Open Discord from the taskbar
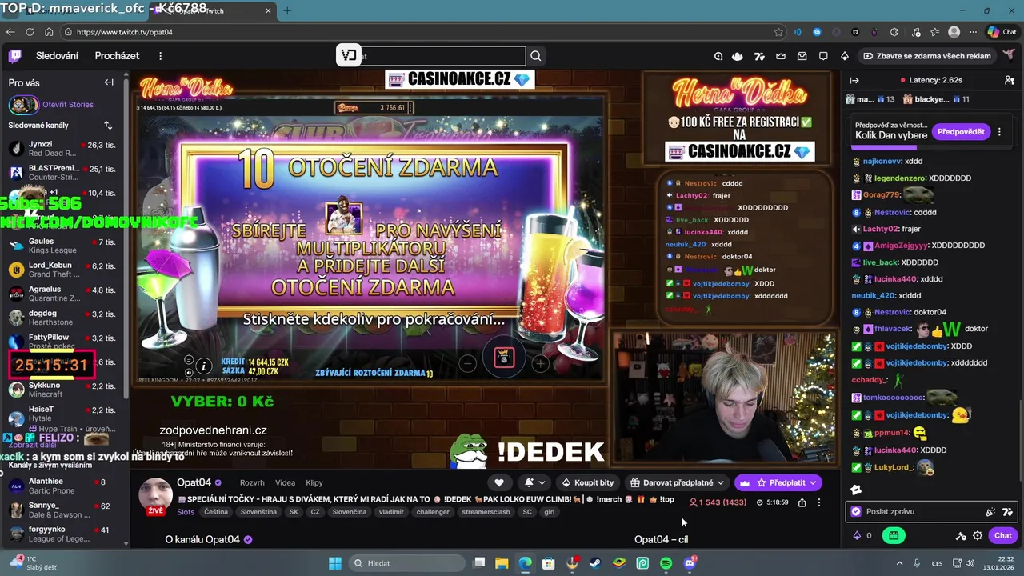This screenshot has height=576, width=1024. pyautogui.click(x=690, y=563)
